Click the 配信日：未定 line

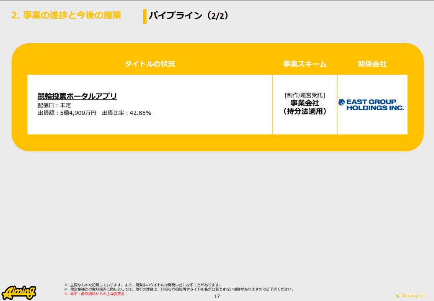tap(54, 105)
